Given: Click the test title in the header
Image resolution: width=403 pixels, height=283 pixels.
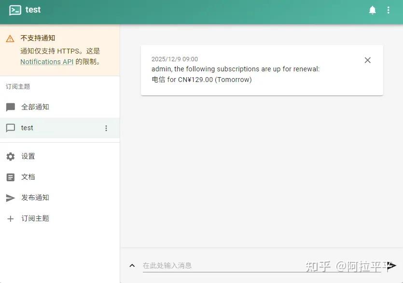Looking at the screenshot, I should [33, 10].
